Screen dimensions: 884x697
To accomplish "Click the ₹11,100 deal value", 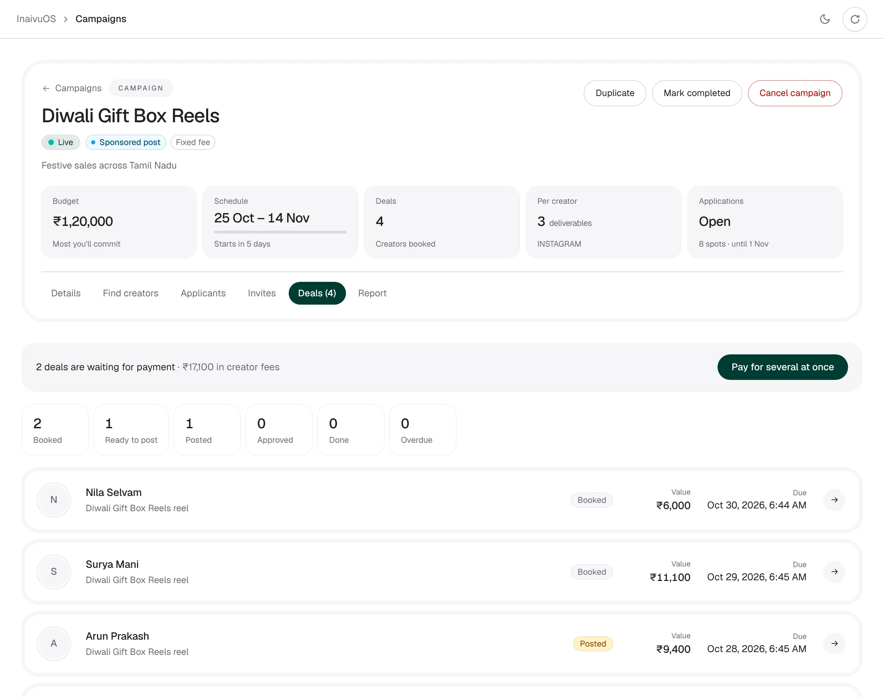I will coord(670,577).
